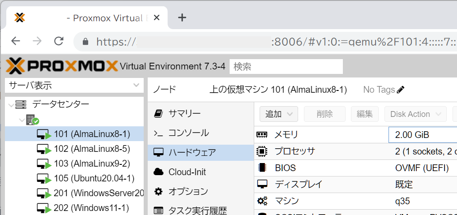Click the monitor icon beside ハードウェア
Screen dimensions: 457x215
158,153
